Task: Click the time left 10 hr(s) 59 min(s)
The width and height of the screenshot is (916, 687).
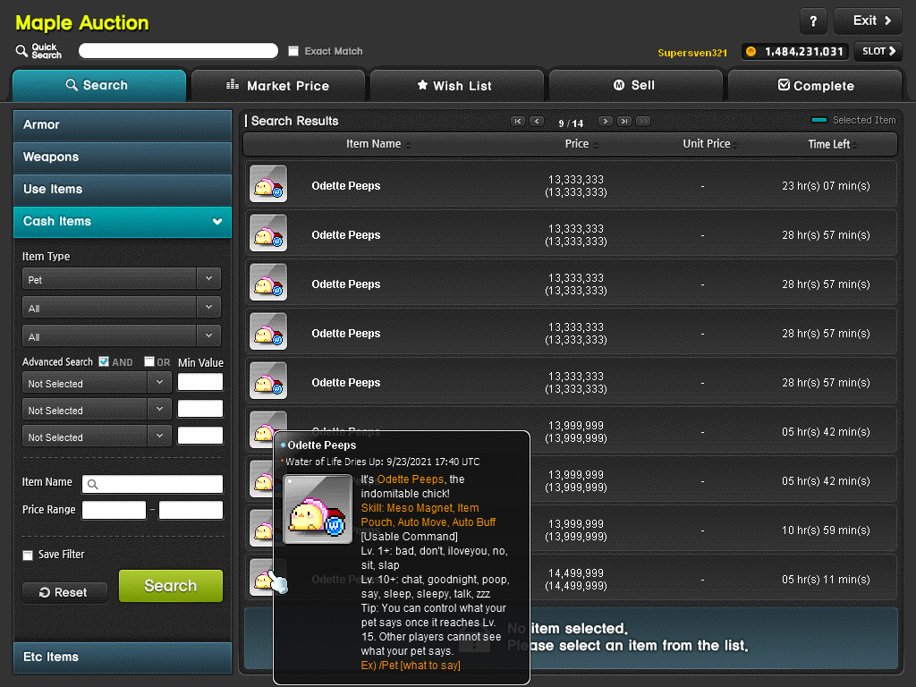Action: tap(826, 530)
